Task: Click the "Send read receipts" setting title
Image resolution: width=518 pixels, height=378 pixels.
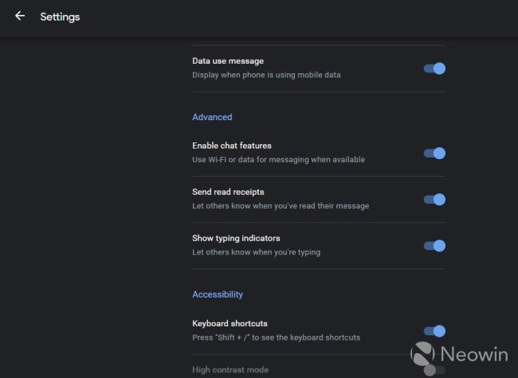Action: [x=228, y=192]
